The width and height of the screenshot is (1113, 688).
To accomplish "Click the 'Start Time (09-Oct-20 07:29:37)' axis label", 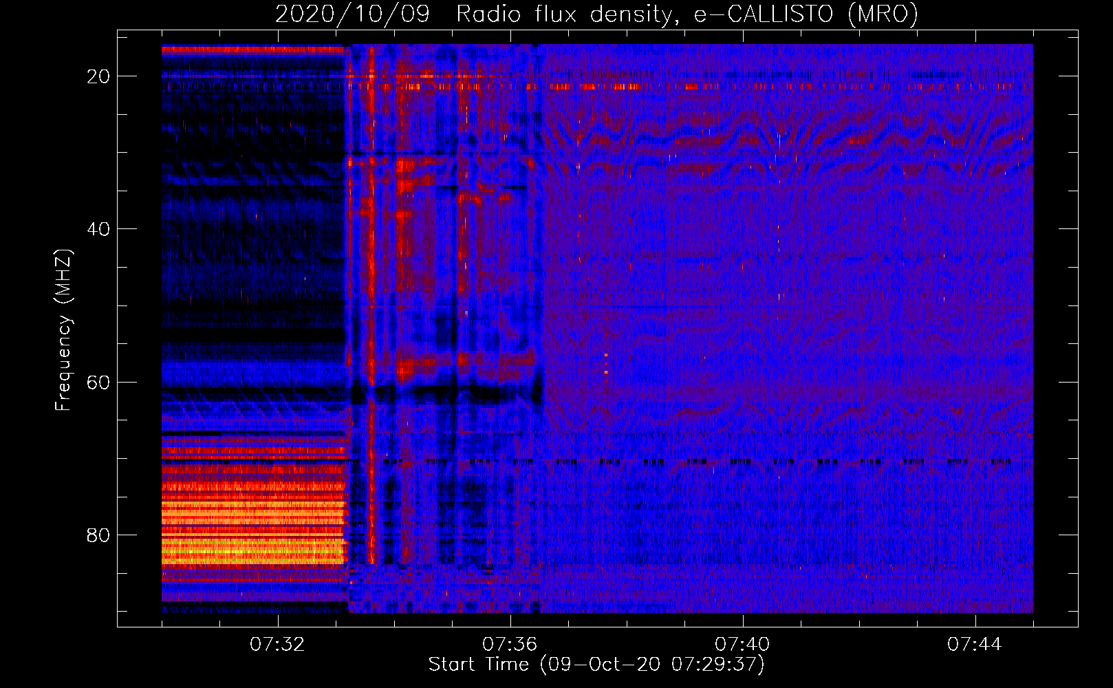I will point(596,665).
